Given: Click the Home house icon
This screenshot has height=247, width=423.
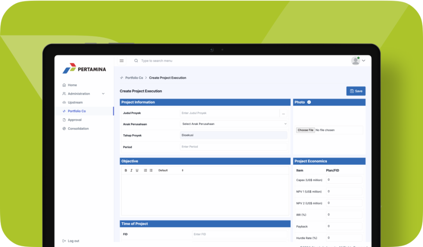Looking at the screenshot, I should (64, 85).
